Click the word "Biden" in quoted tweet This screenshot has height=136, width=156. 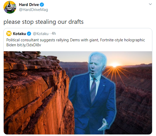click(x=11, y=45)
